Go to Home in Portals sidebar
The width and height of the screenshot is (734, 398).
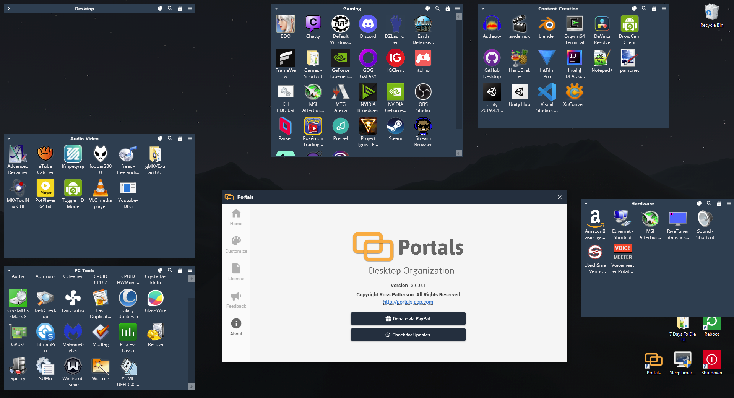pos(236,217)
